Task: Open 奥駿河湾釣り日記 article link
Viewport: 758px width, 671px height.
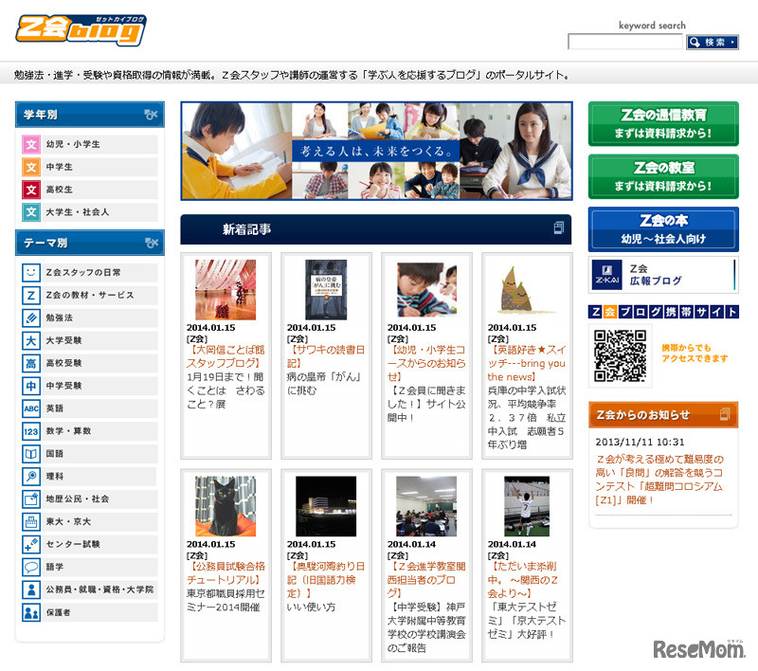Action: pyautogui.click(x=326, y=580)
